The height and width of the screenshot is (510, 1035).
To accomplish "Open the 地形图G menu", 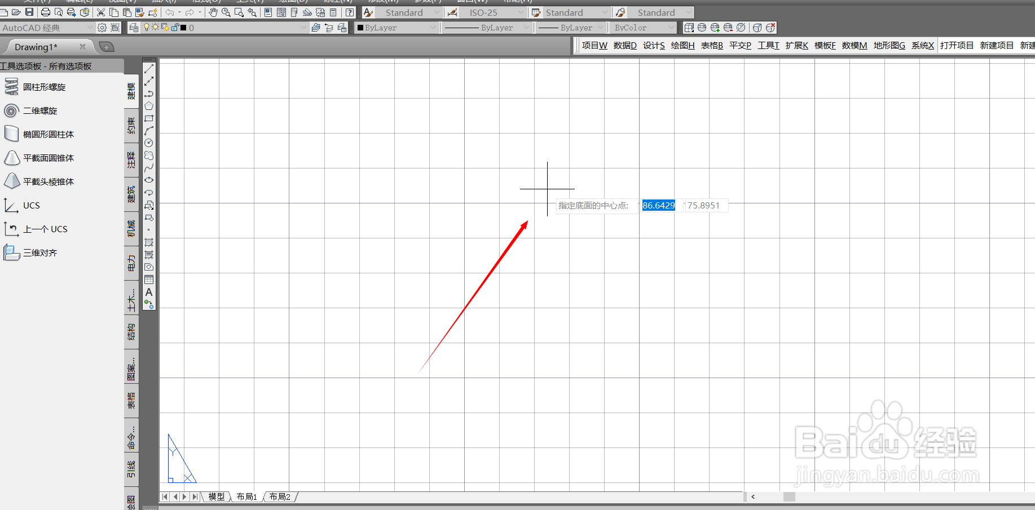I will click(x=889, y=45).
